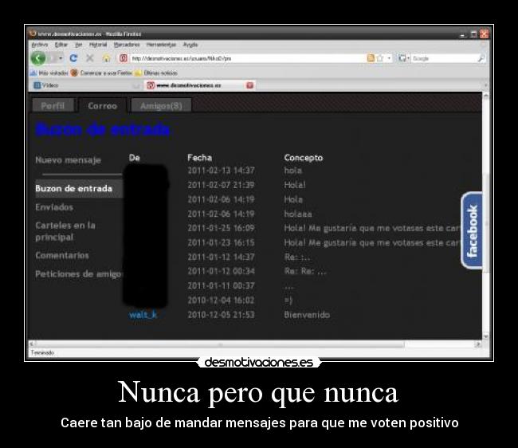This screenshot has height=448, width=518.
Task: Click Nuevo mensaje link
Action: click(x=68, y=160)
